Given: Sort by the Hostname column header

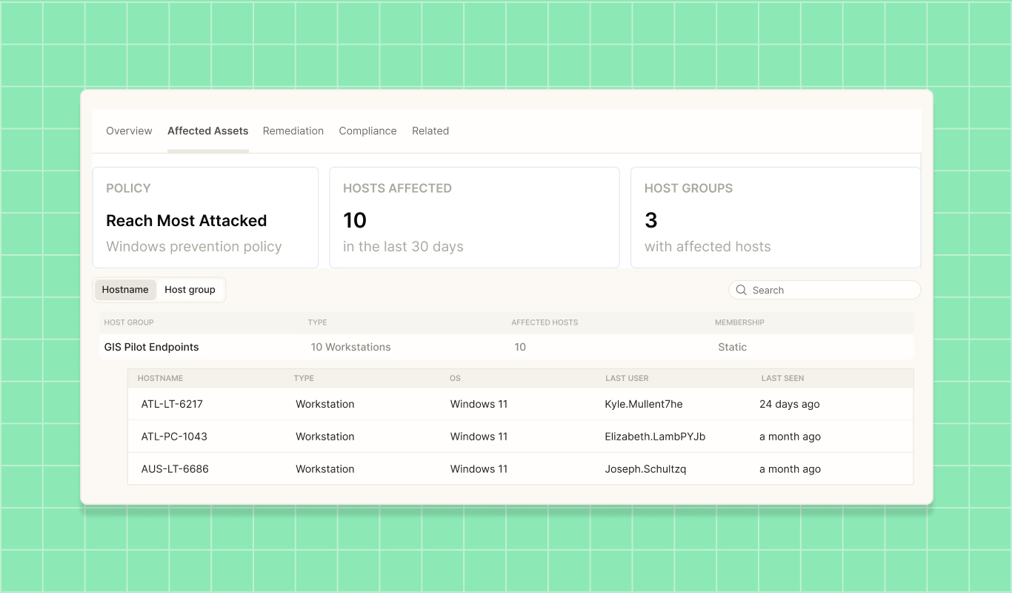Looking at the screenshot, I should pos(160,378).
